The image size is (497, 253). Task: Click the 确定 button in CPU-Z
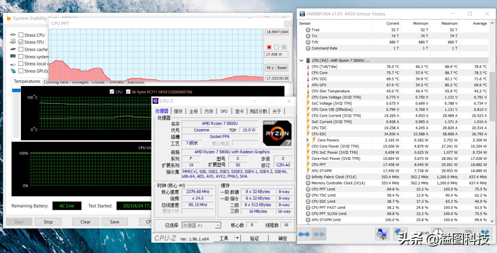click(x=282, y=238)
